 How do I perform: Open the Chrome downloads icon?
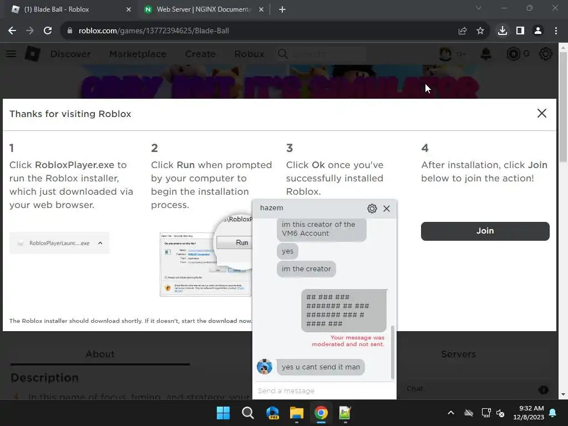pyautogui.click(x=503, y=31)
